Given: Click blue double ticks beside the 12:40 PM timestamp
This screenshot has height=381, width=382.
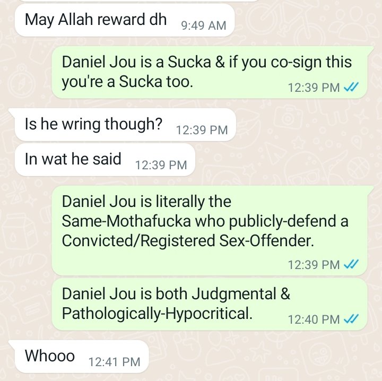Looking at the screenshot, I should 351,319.
